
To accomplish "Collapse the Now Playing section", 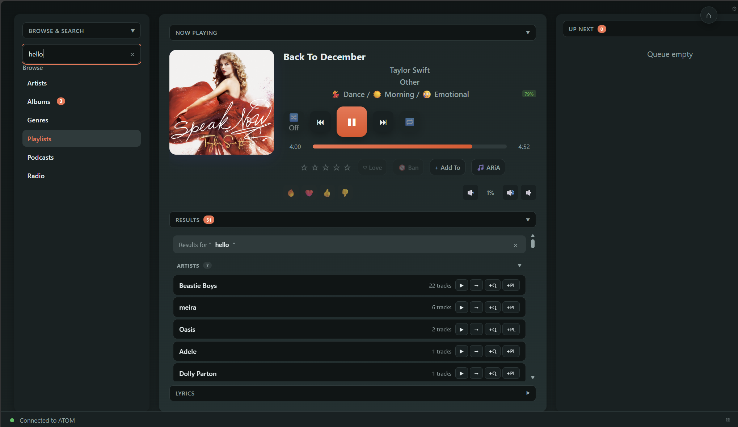I will 353,33.
